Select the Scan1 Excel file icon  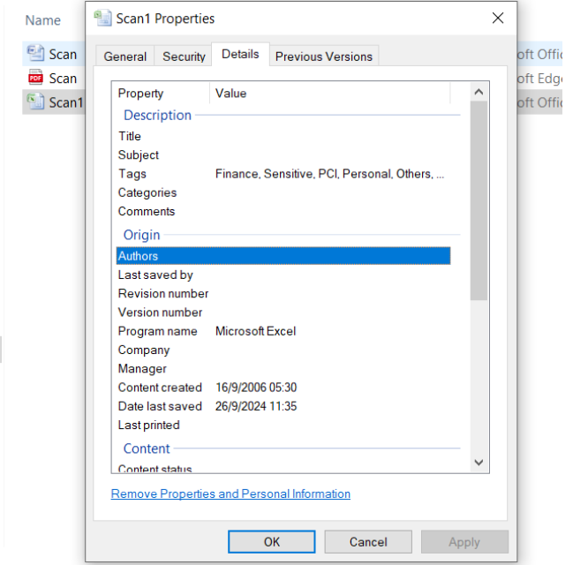tap(35, 102)
